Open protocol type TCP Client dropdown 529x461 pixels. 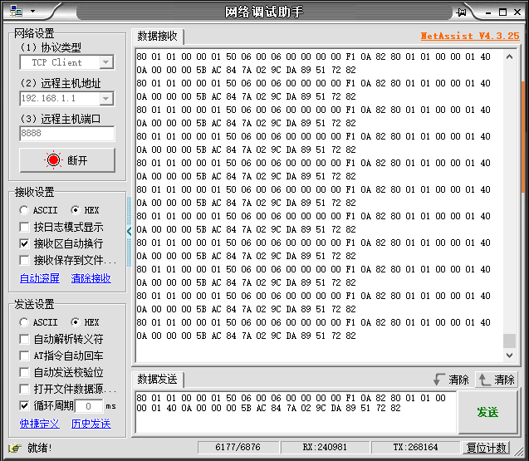click(x=106, y=62)
